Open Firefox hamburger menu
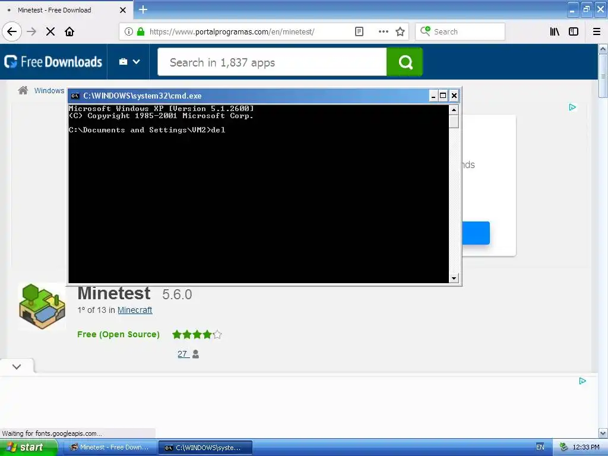Image resolution: width=608 pixels, height=456 pixels. 597,32
